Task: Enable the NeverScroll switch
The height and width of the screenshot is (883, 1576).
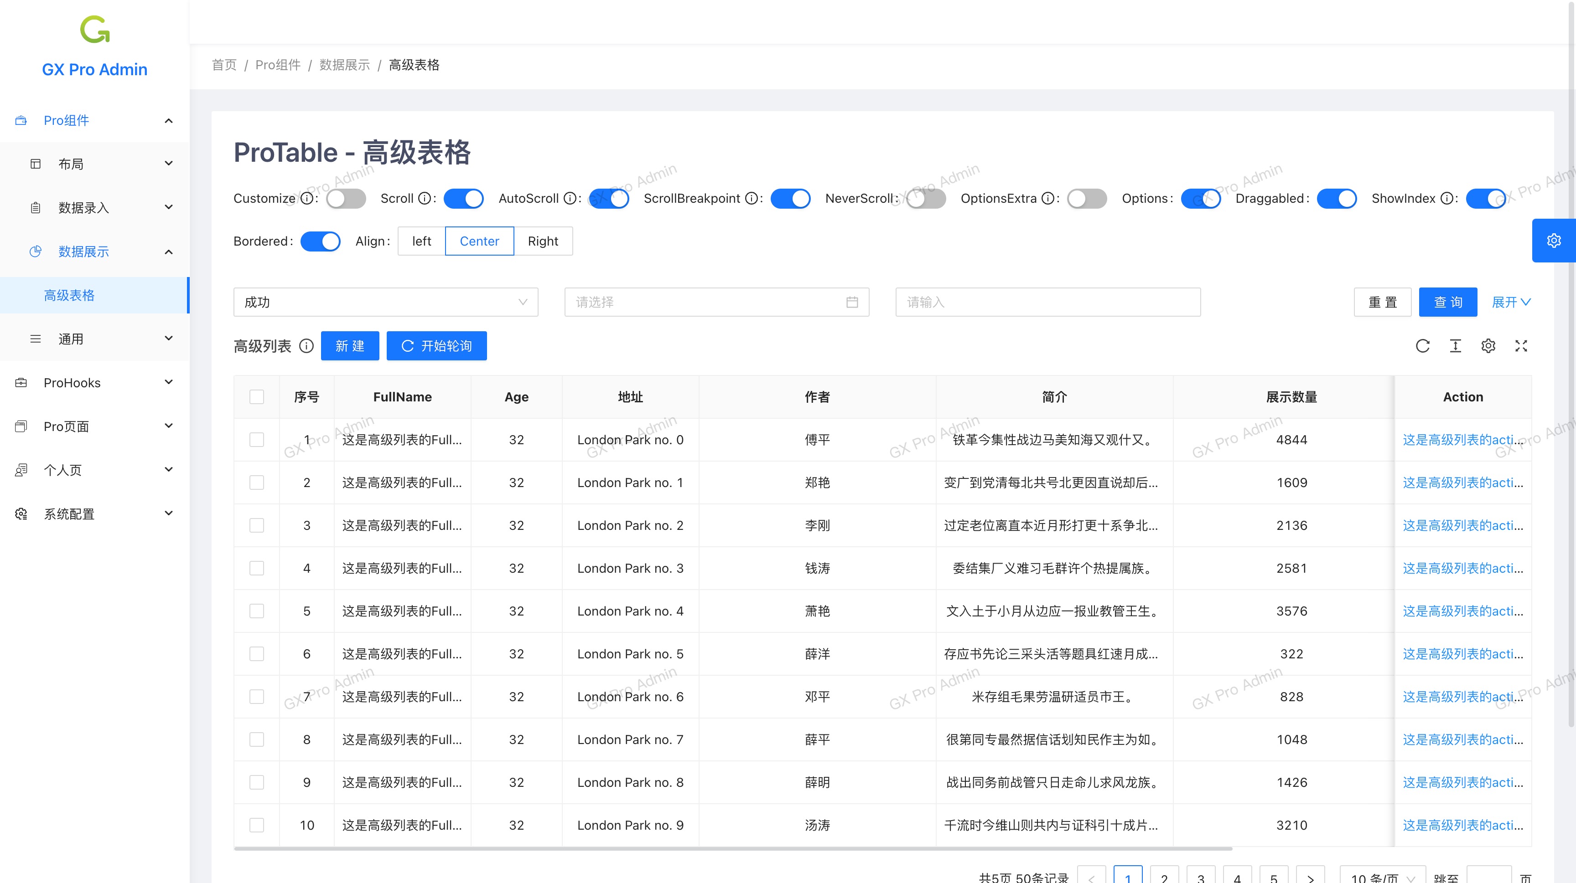Action: pos(926,198)
